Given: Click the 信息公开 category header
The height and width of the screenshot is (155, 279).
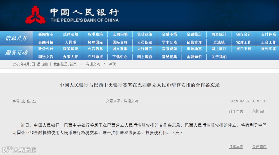Looking at the screenshot, I should [x=16, y=38].
